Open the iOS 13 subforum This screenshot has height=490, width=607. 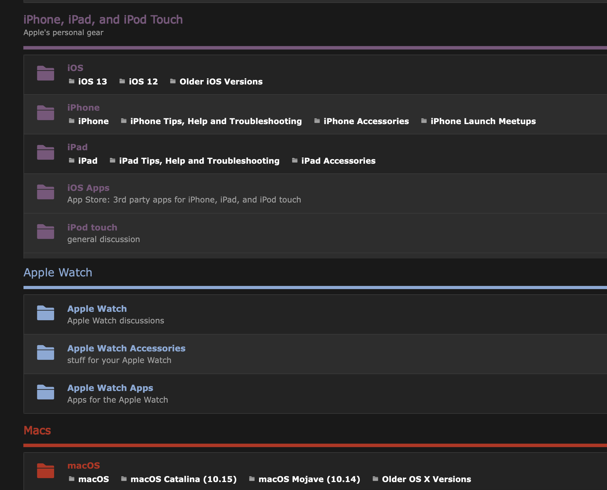click(93, 82)
